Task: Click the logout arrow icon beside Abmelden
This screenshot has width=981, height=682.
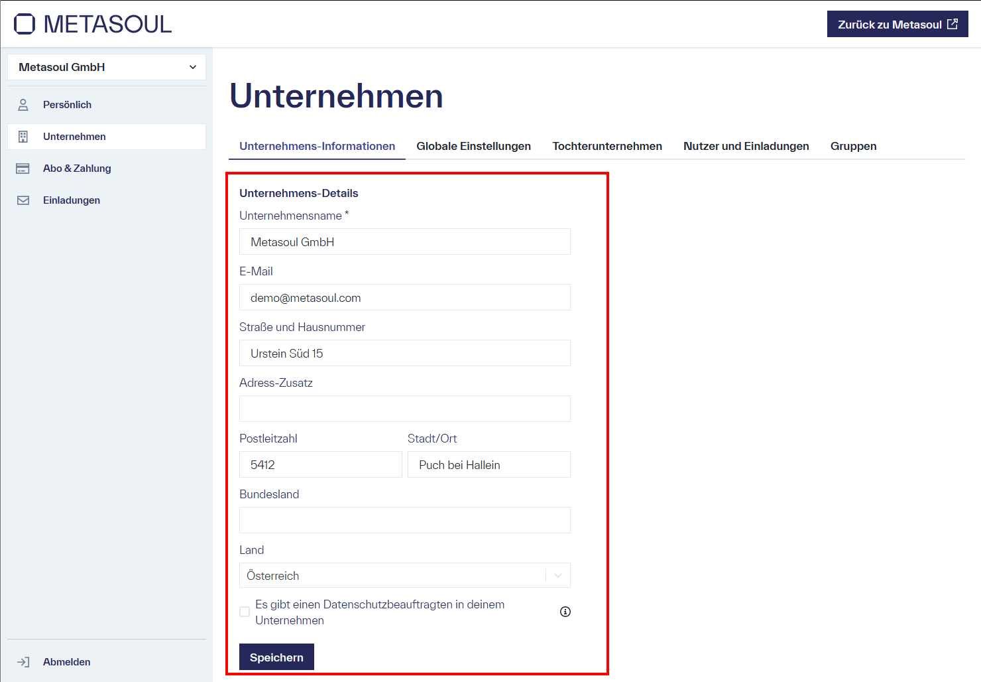Action: [x=23, y=661]
